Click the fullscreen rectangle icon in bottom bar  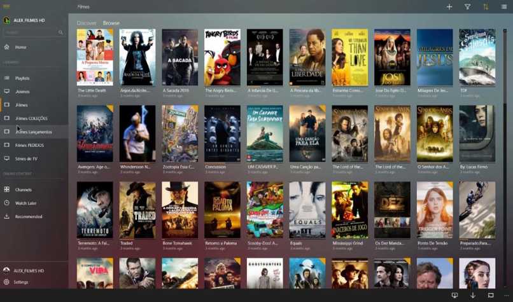click(491, 295)
